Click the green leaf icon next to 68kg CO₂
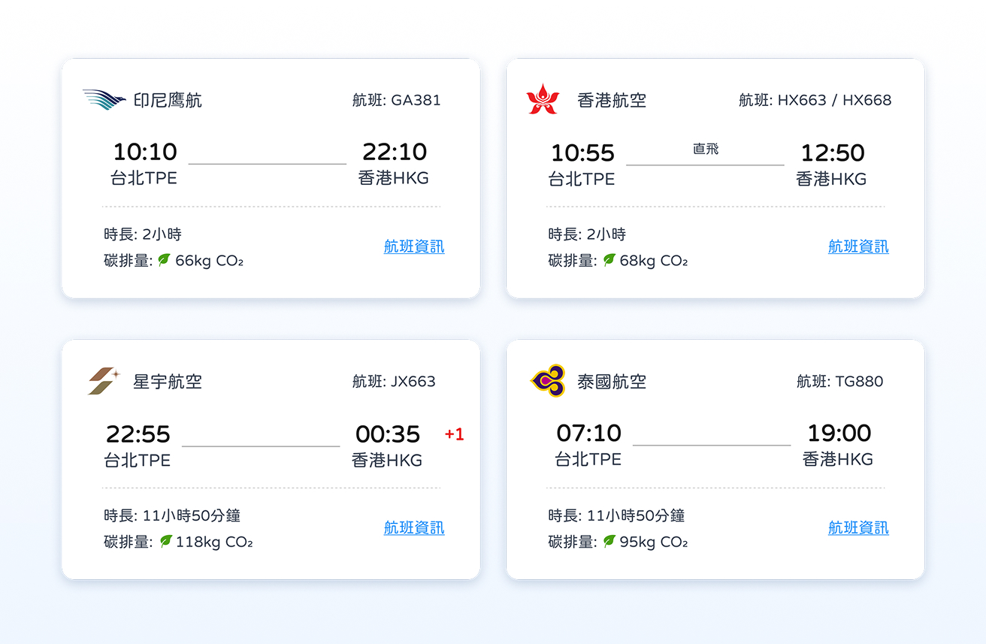This screenshot has height=644, width=986. coord(609,260)
